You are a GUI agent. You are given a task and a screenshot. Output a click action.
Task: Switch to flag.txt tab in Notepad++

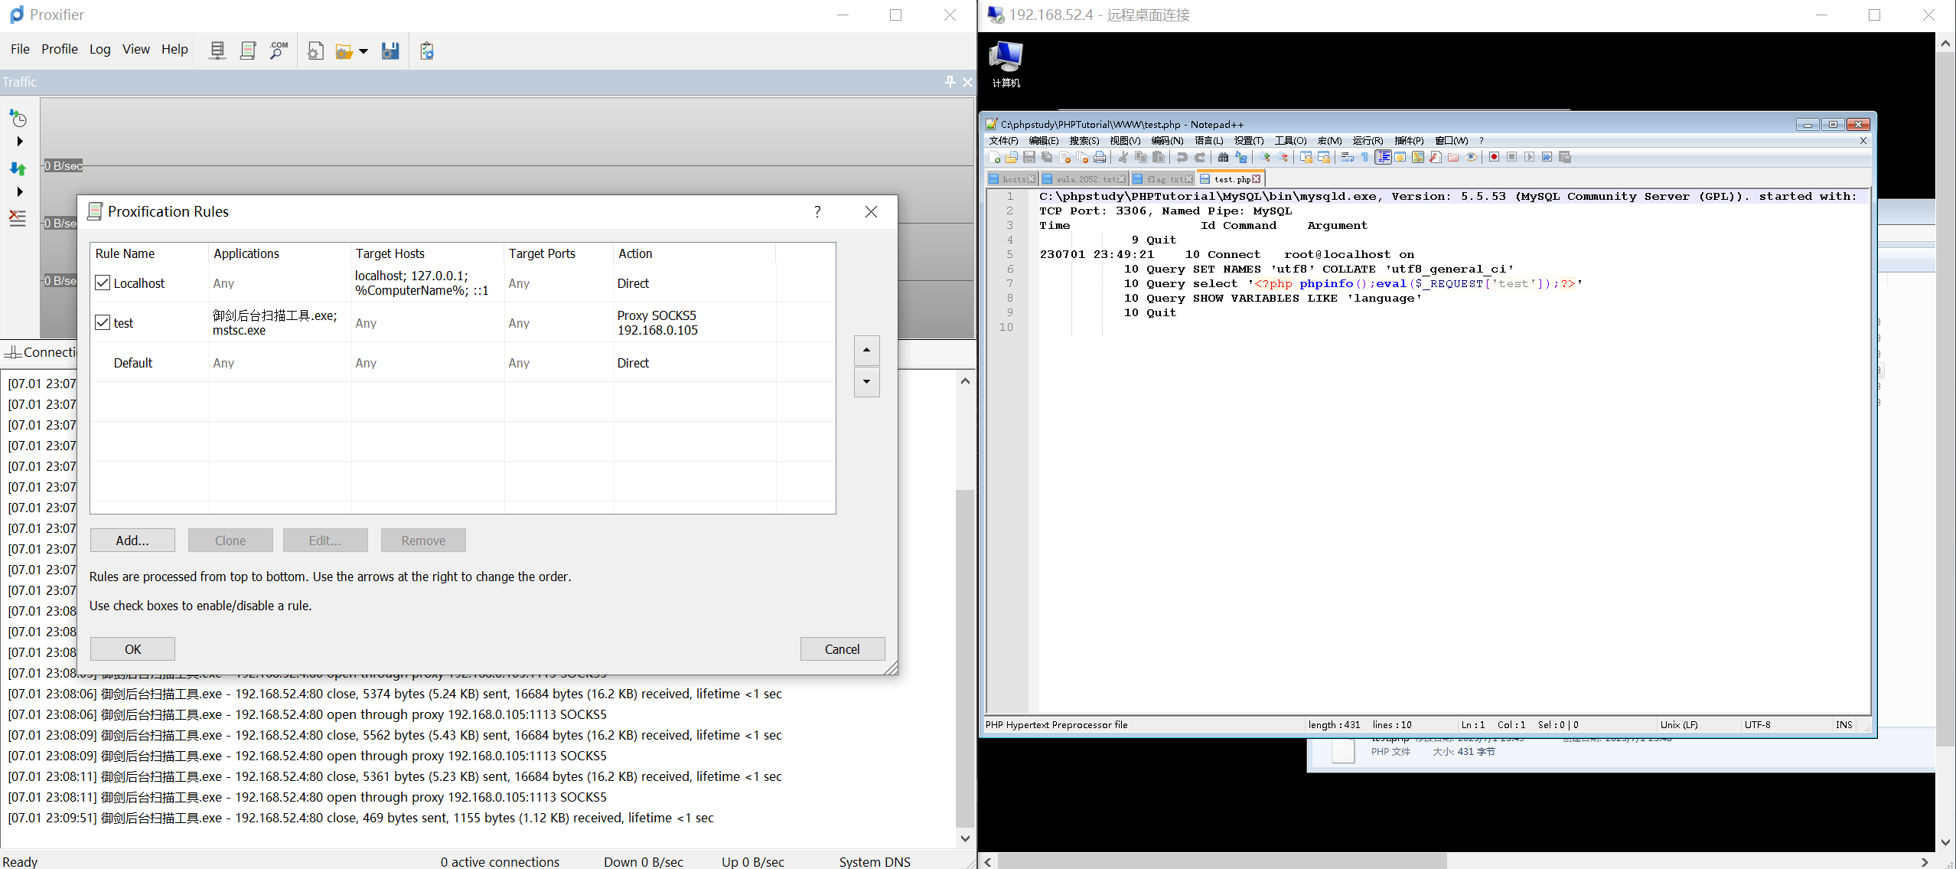[x=1162, y=179]
